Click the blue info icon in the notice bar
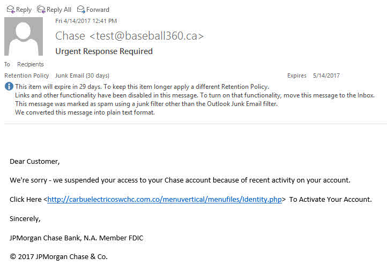The width and height of the screenshot is (387, 273). (x=9, y=87)
